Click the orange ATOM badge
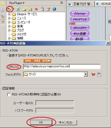The height and width of the screenshot is (128, 111). [47, 61]
